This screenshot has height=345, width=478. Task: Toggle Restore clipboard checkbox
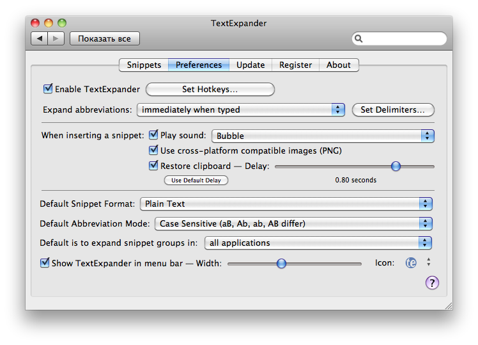(153, 165)
